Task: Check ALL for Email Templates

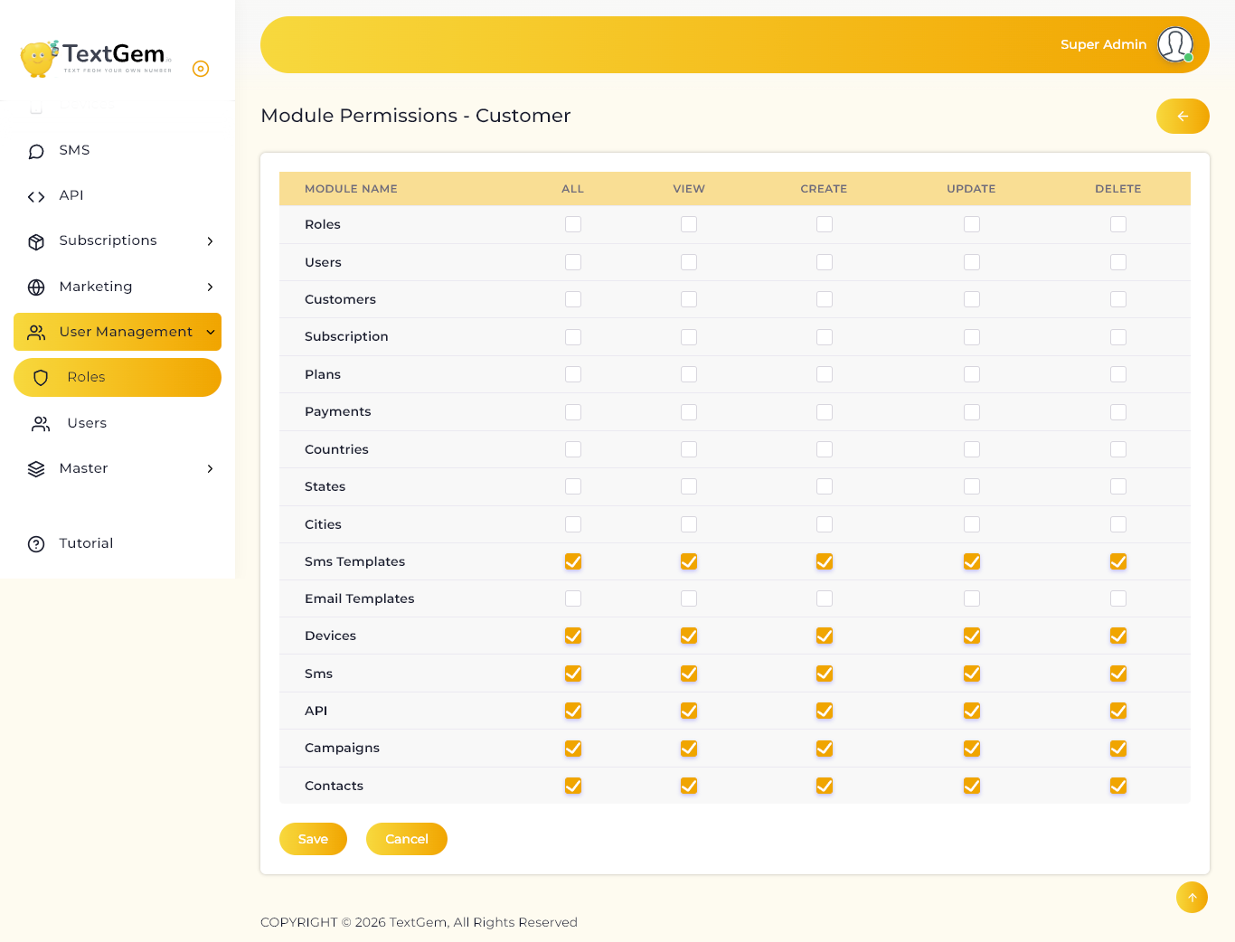Action: pos(573,598)
